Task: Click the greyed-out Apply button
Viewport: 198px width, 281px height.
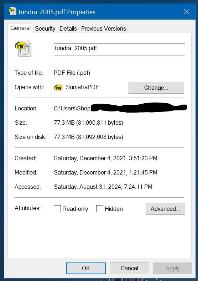Action: (x=173, y=268)
